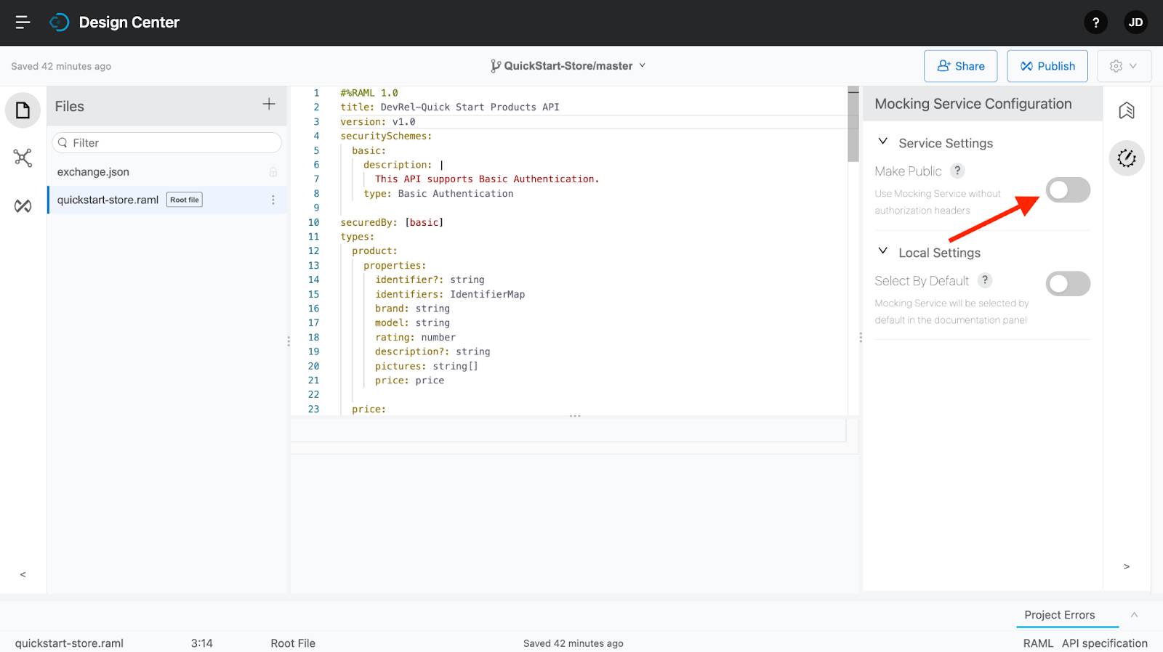Click the Mocking Service Configuration heading
1163x652 pixels.
point(973,104)
